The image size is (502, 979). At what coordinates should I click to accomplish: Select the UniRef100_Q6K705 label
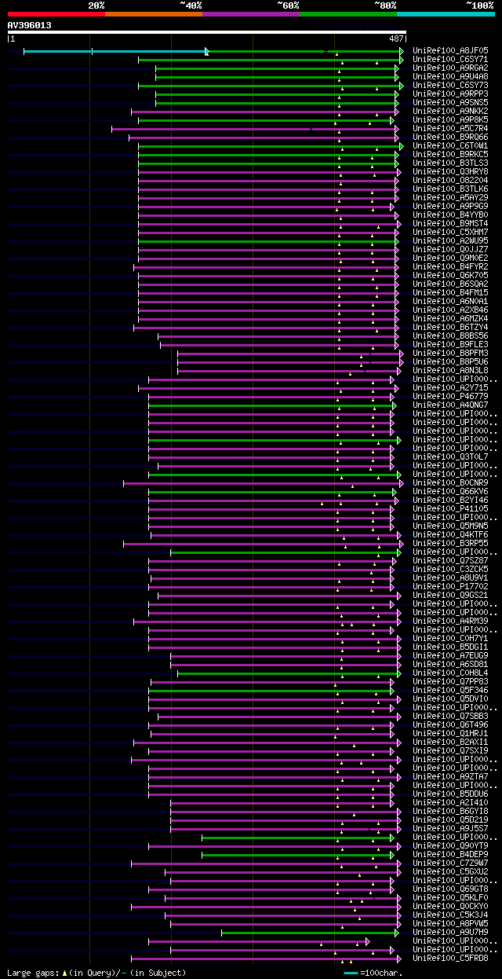(x=451, y=276)
